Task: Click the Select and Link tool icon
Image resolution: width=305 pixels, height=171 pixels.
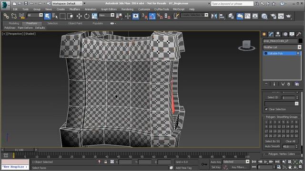Action: click(6, 16)
